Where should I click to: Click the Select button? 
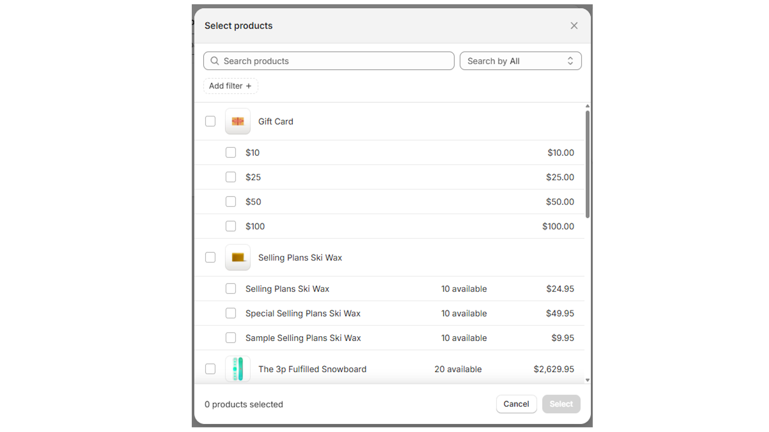click(x=561, y=404)
